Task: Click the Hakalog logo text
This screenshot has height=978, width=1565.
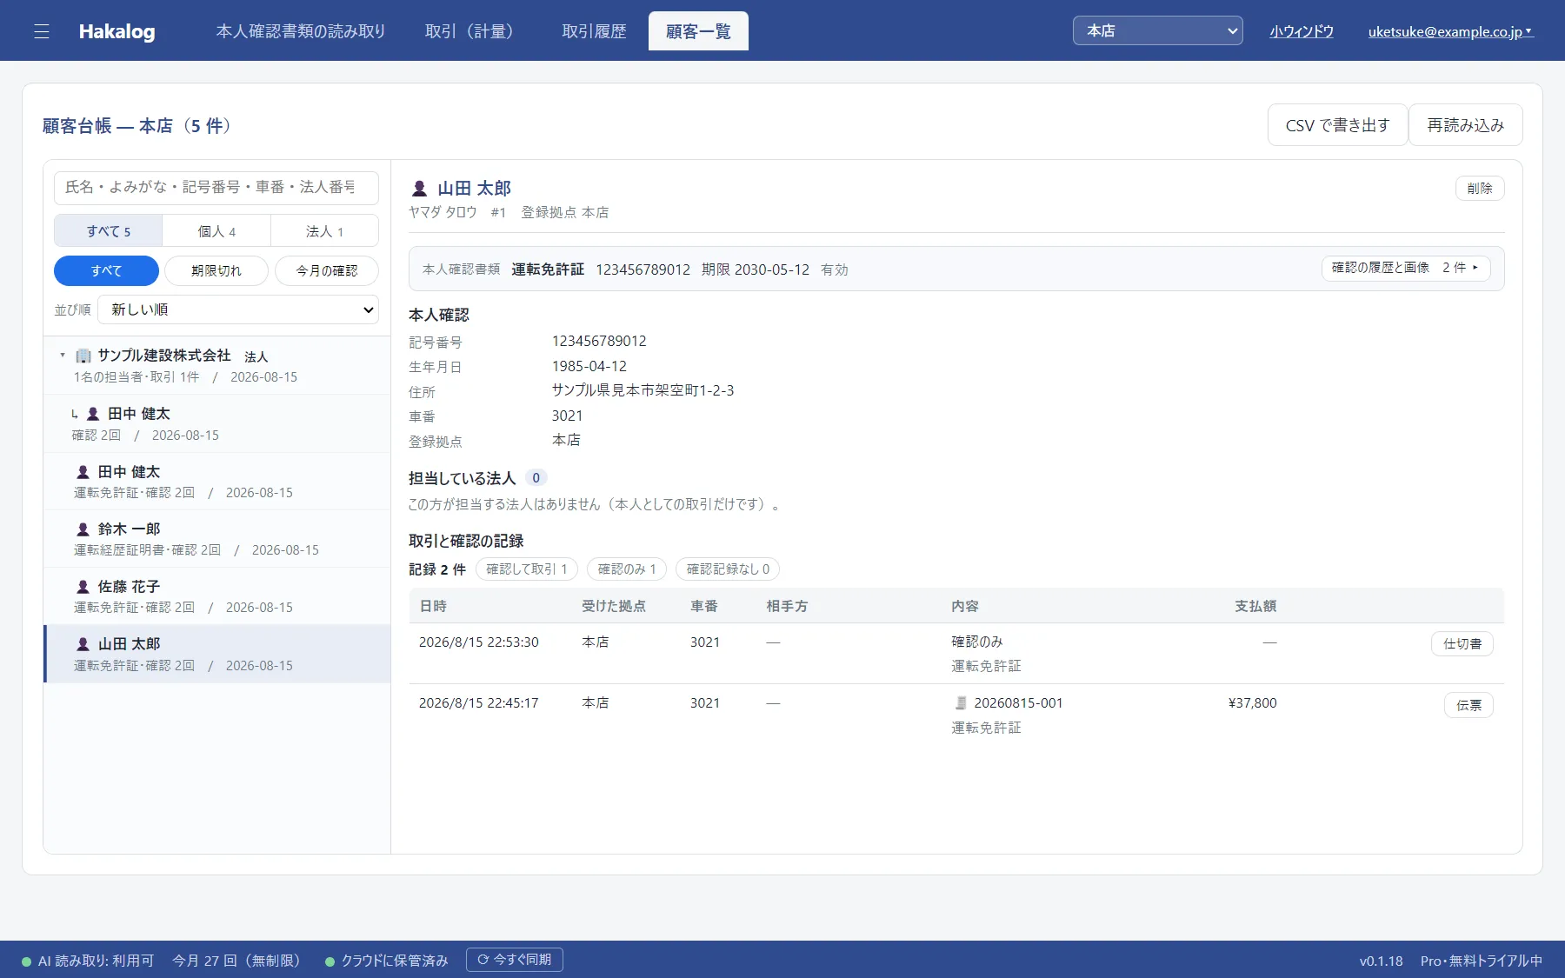Action: [x=117, y=31]
